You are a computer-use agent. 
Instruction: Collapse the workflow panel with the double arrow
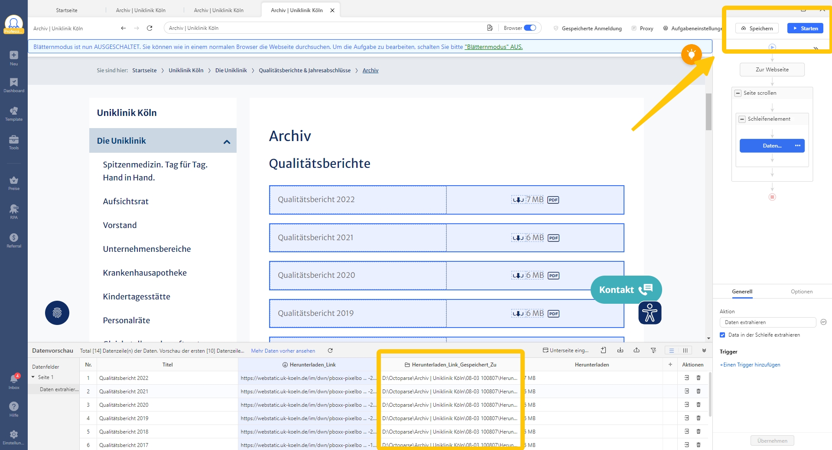tap(816, 48)
